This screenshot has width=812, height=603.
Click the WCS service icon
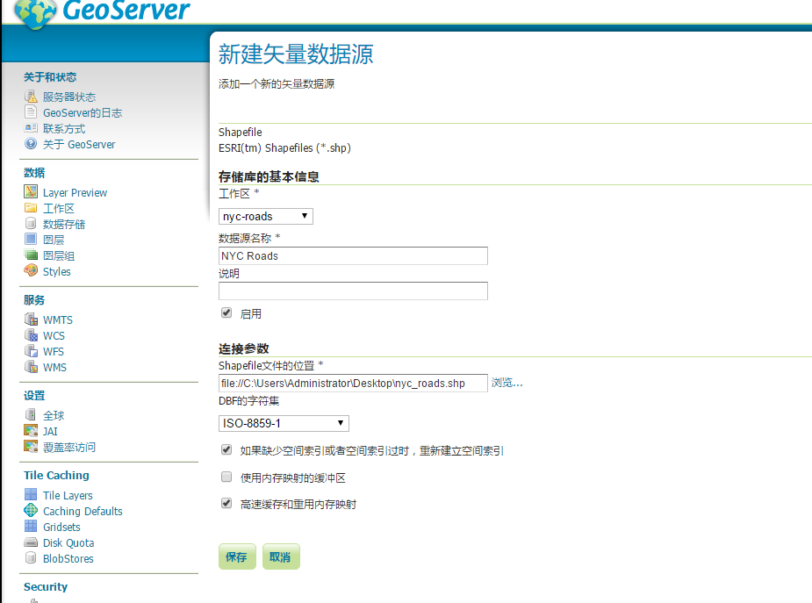[x=31, y=334]
